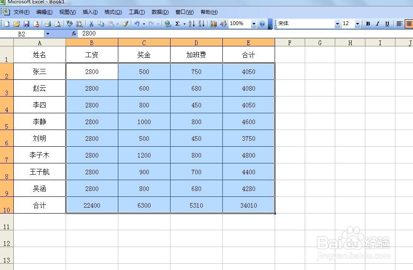Click the 加班费 header cell
This screenshot has width=413, height=270.
point(196,55)
